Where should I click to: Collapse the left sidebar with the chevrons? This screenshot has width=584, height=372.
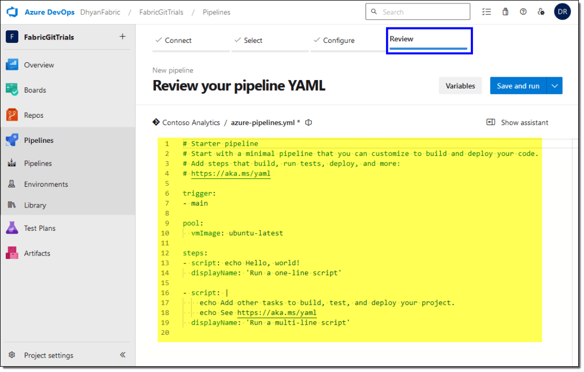pos(122,355)
